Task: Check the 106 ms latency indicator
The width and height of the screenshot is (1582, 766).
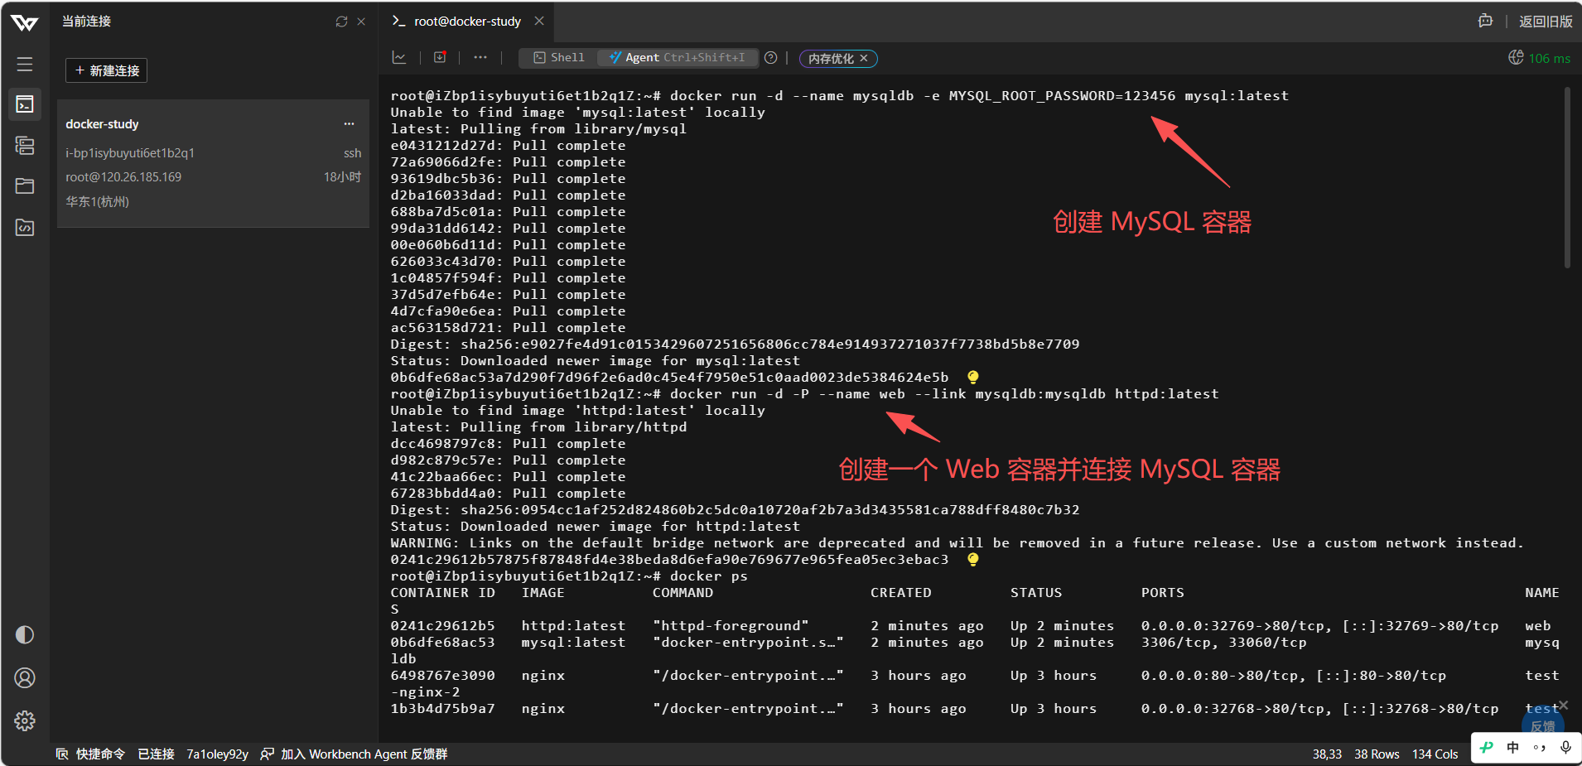Action: tap(1540, 58)
